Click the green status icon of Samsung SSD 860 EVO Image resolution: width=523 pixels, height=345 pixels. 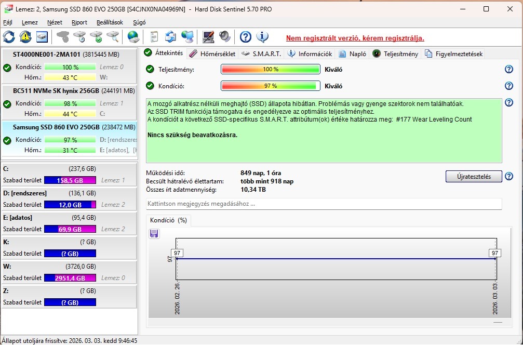[7, 140]
